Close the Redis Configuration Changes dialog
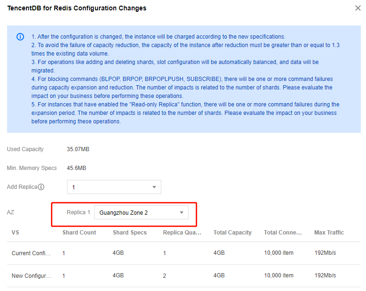366x291 pixels. [358, 8]
